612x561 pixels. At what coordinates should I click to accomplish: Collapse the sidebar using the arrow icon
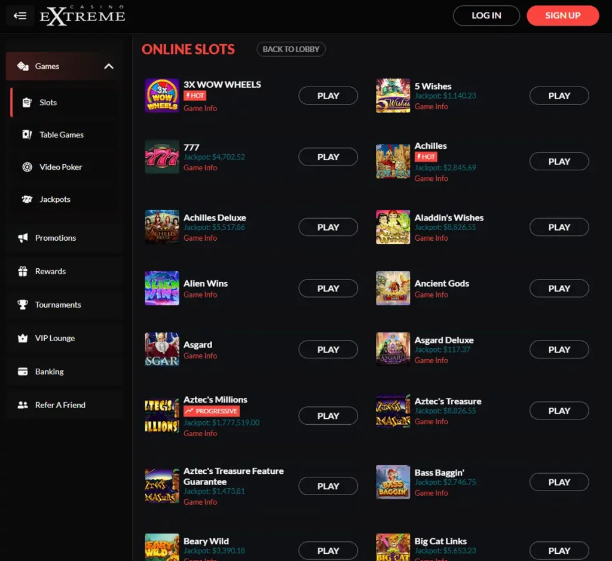click(x=20, y=16)
